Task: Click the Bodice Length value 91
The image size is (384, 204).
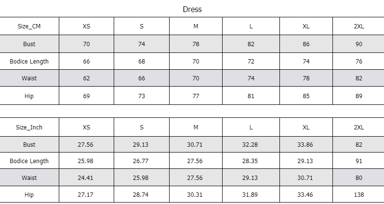Action: [x=358, y=161]
